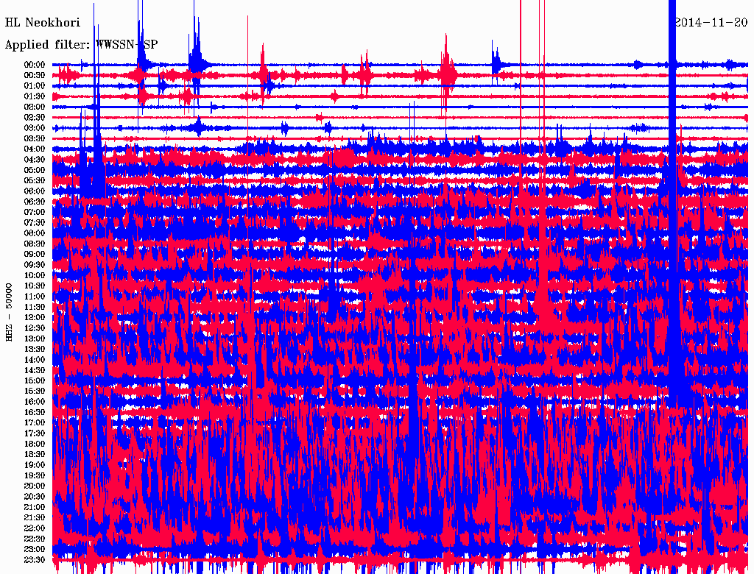Select the 08:30 time label
Image resolution: width=754 pixels, height=574 pixels.
34,244
